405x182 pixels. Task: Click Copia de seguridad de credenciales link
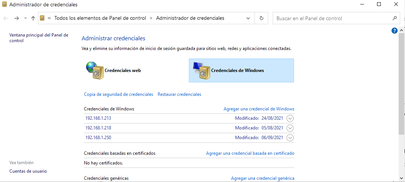click(118, 94)
